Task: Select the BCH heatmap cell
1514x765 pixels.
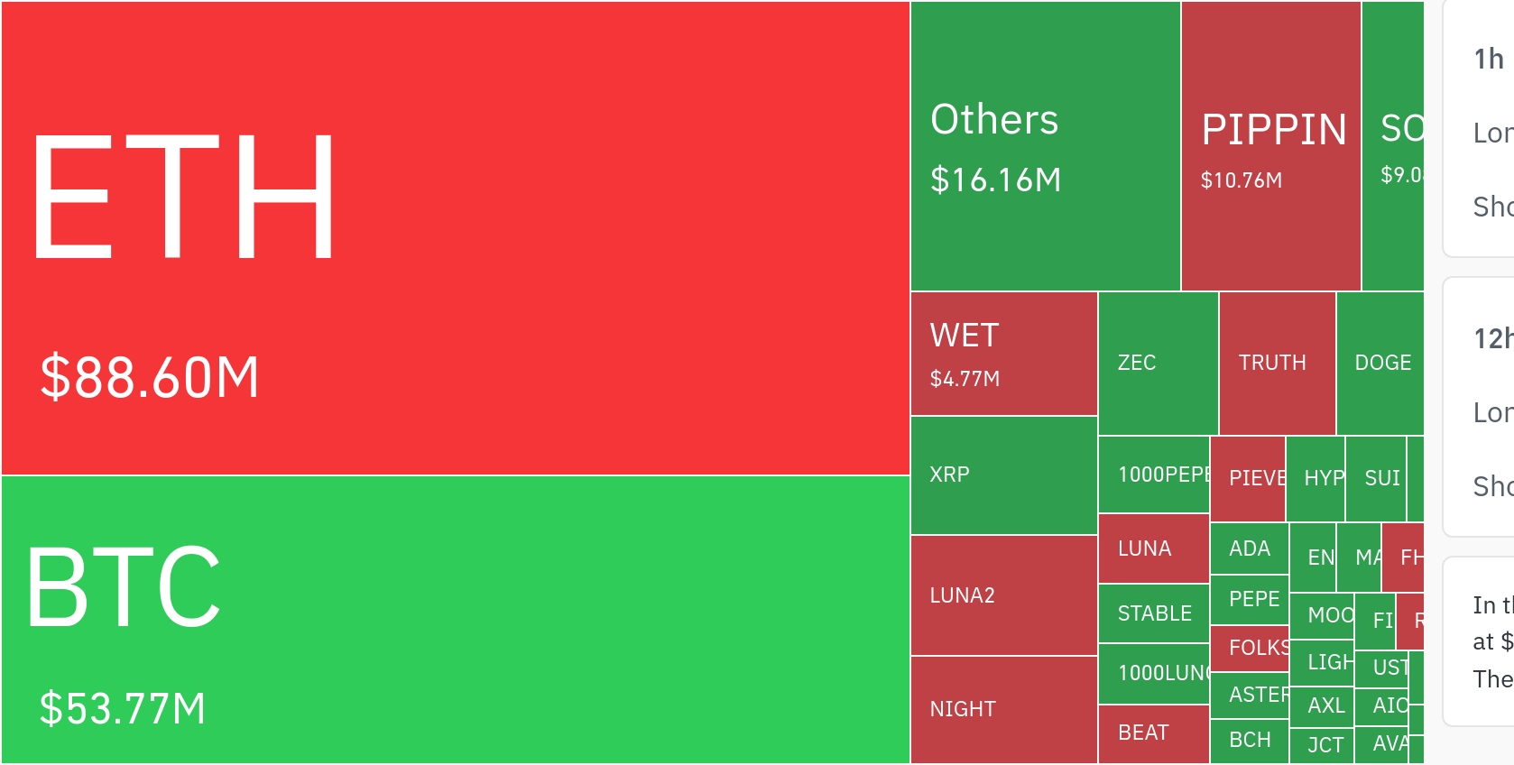Action: 1250,740
